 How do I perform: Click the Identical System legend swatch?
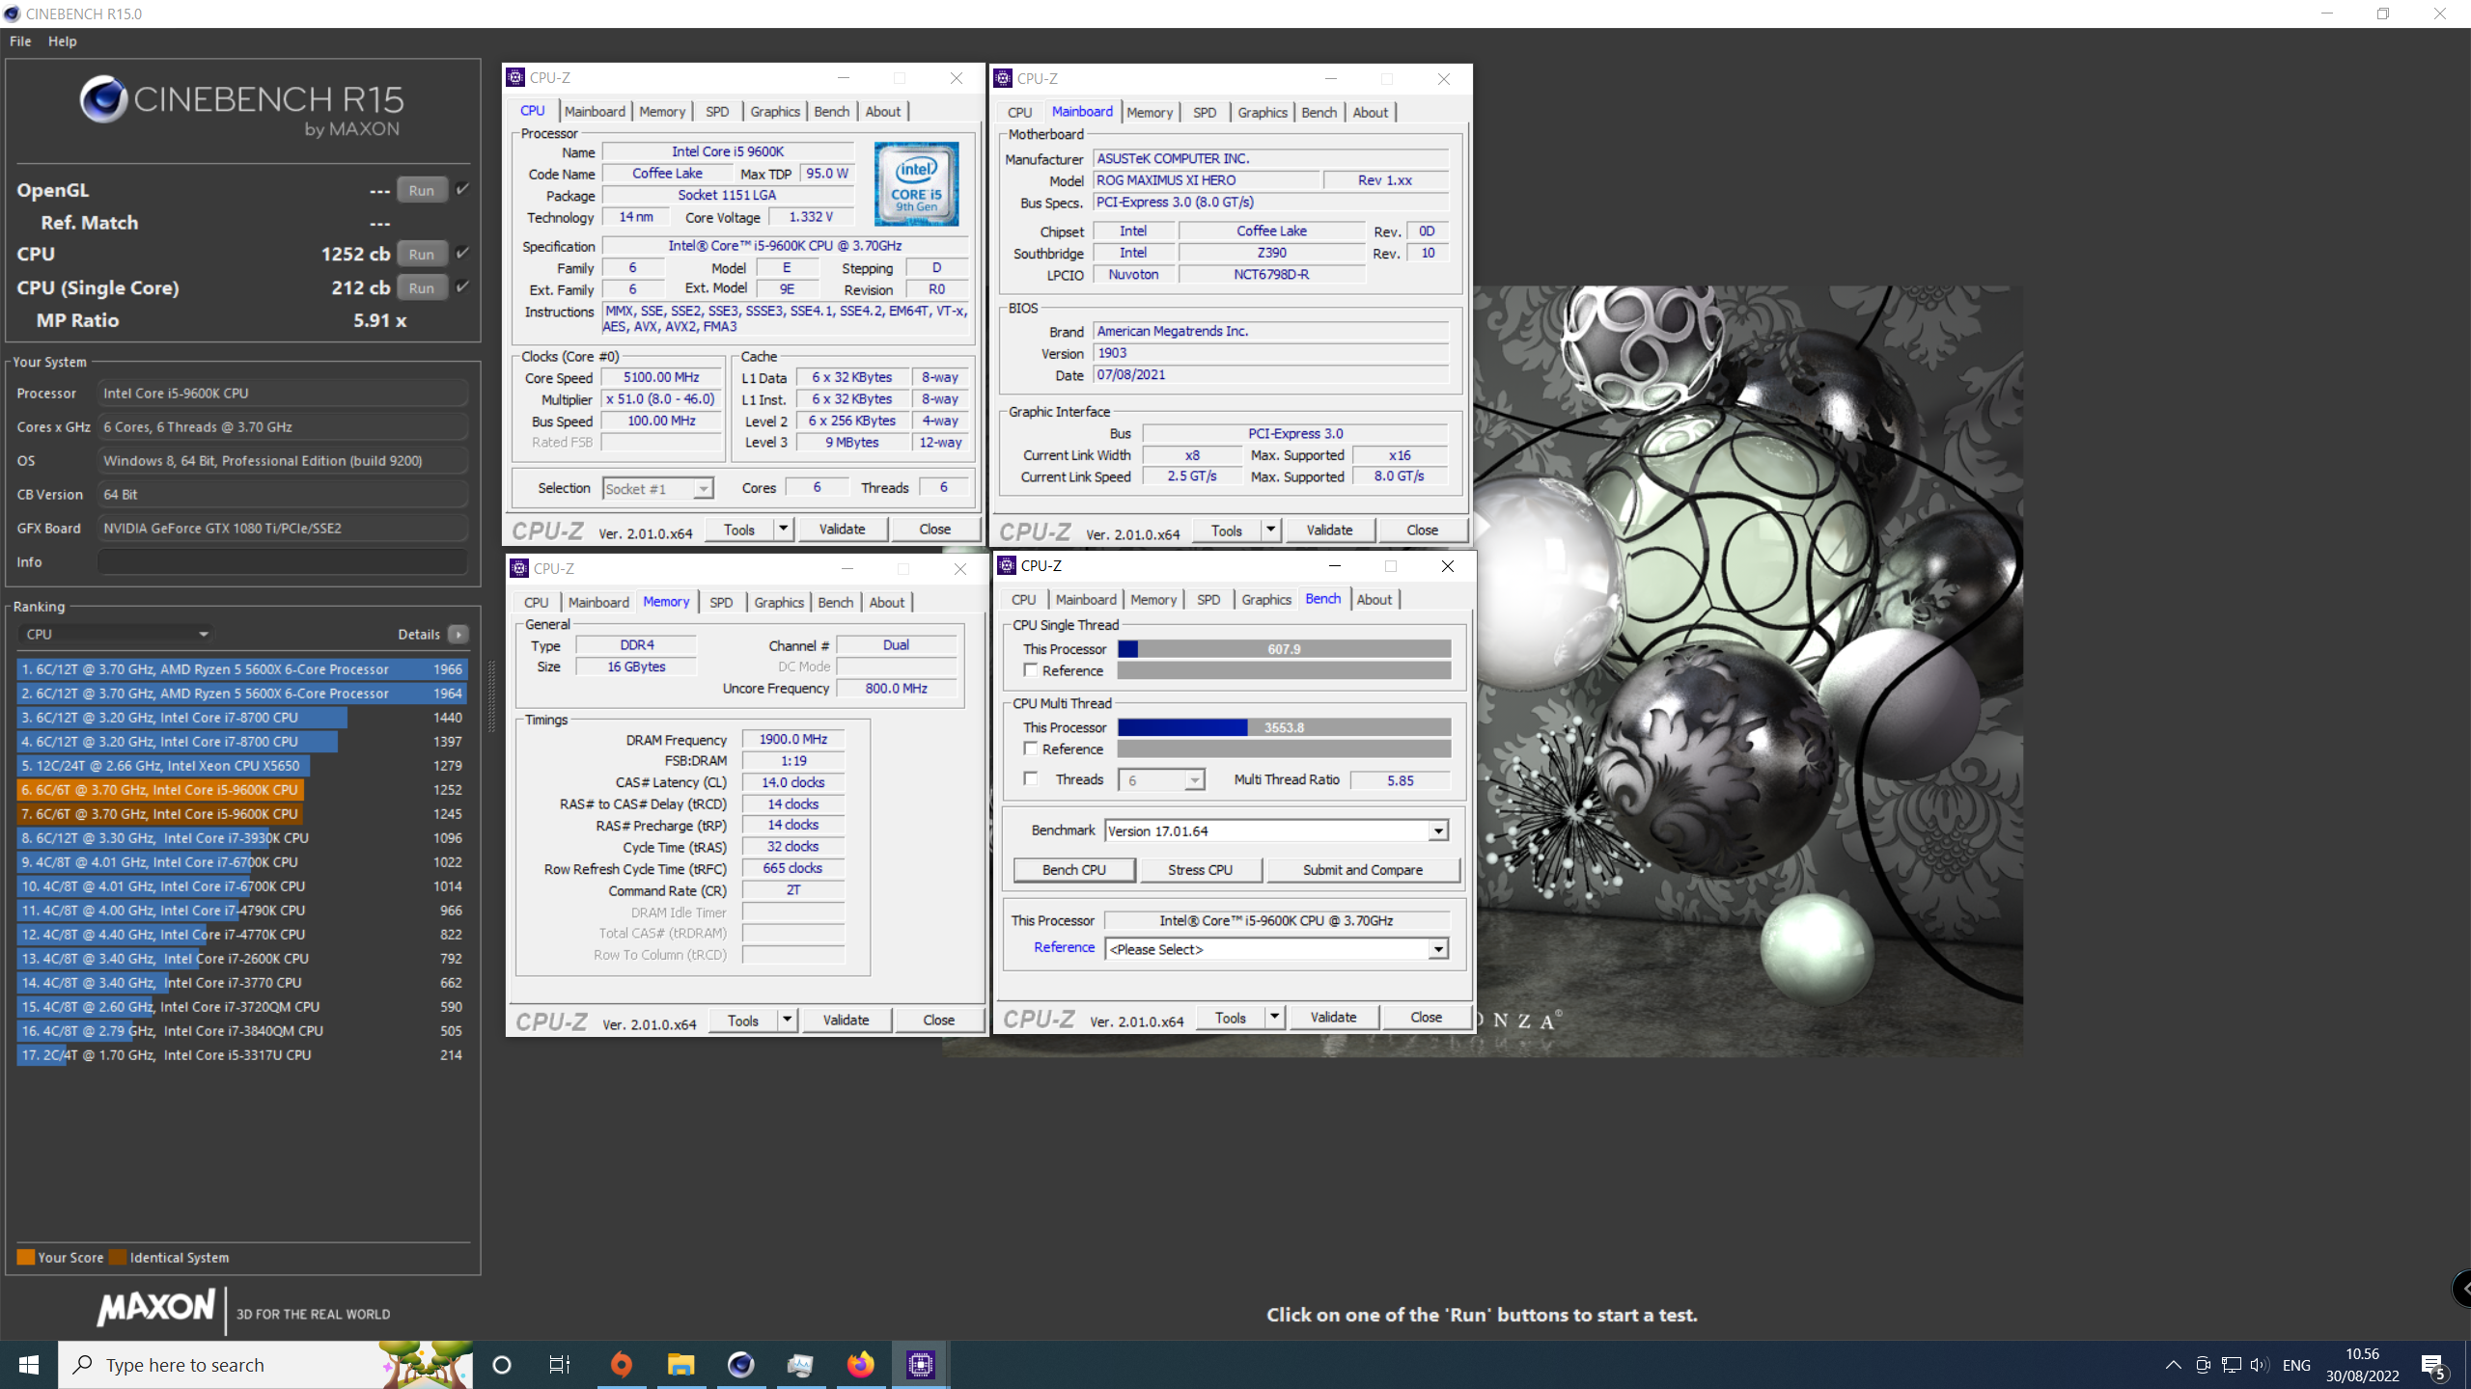[118, 1257]
